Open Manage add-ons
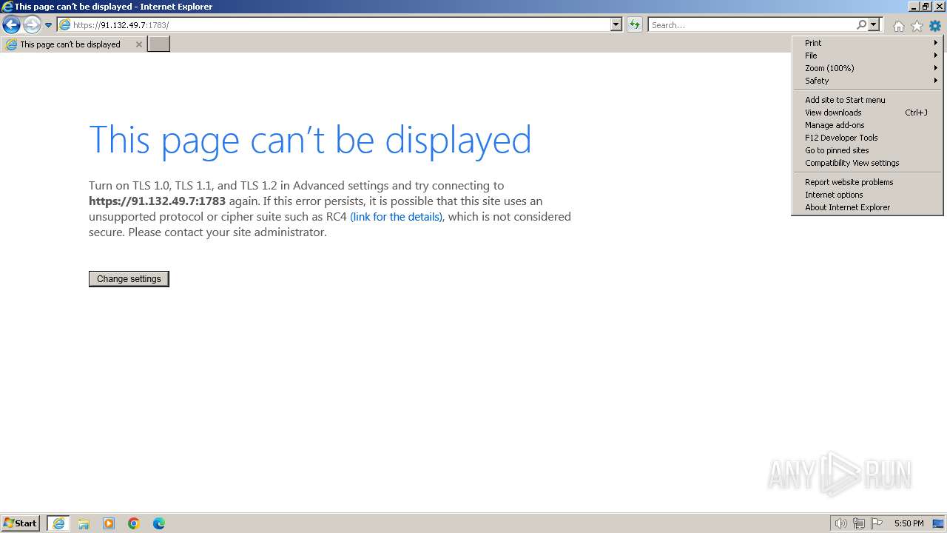Screen dimensions: 947x533 tap(867, 125)
